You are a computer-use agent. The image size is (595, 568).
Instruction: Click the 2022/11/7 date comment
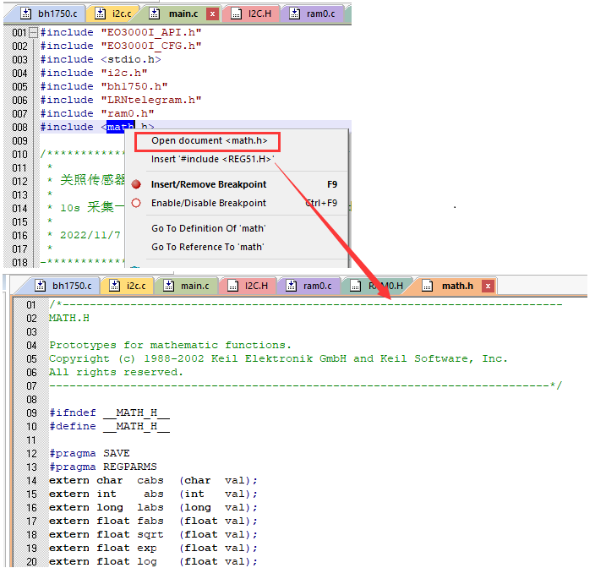[90, 235]
